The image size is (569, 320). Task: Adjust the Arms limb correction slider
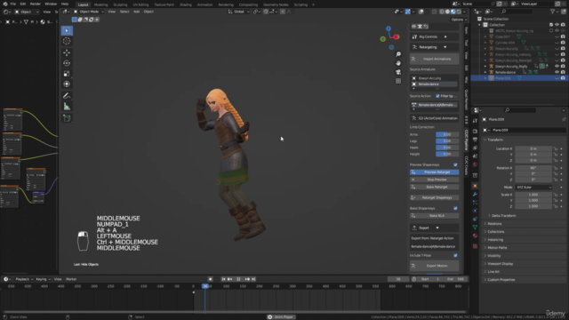[x=447, y=134]
